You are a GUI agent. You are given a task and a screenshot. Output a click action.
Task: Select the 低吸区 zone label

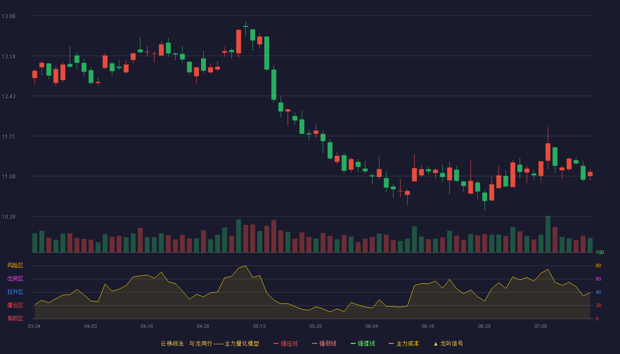click(x=15, y=318)
